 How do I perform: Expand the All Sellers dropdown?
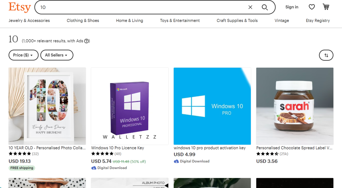(x=56, y=55)
